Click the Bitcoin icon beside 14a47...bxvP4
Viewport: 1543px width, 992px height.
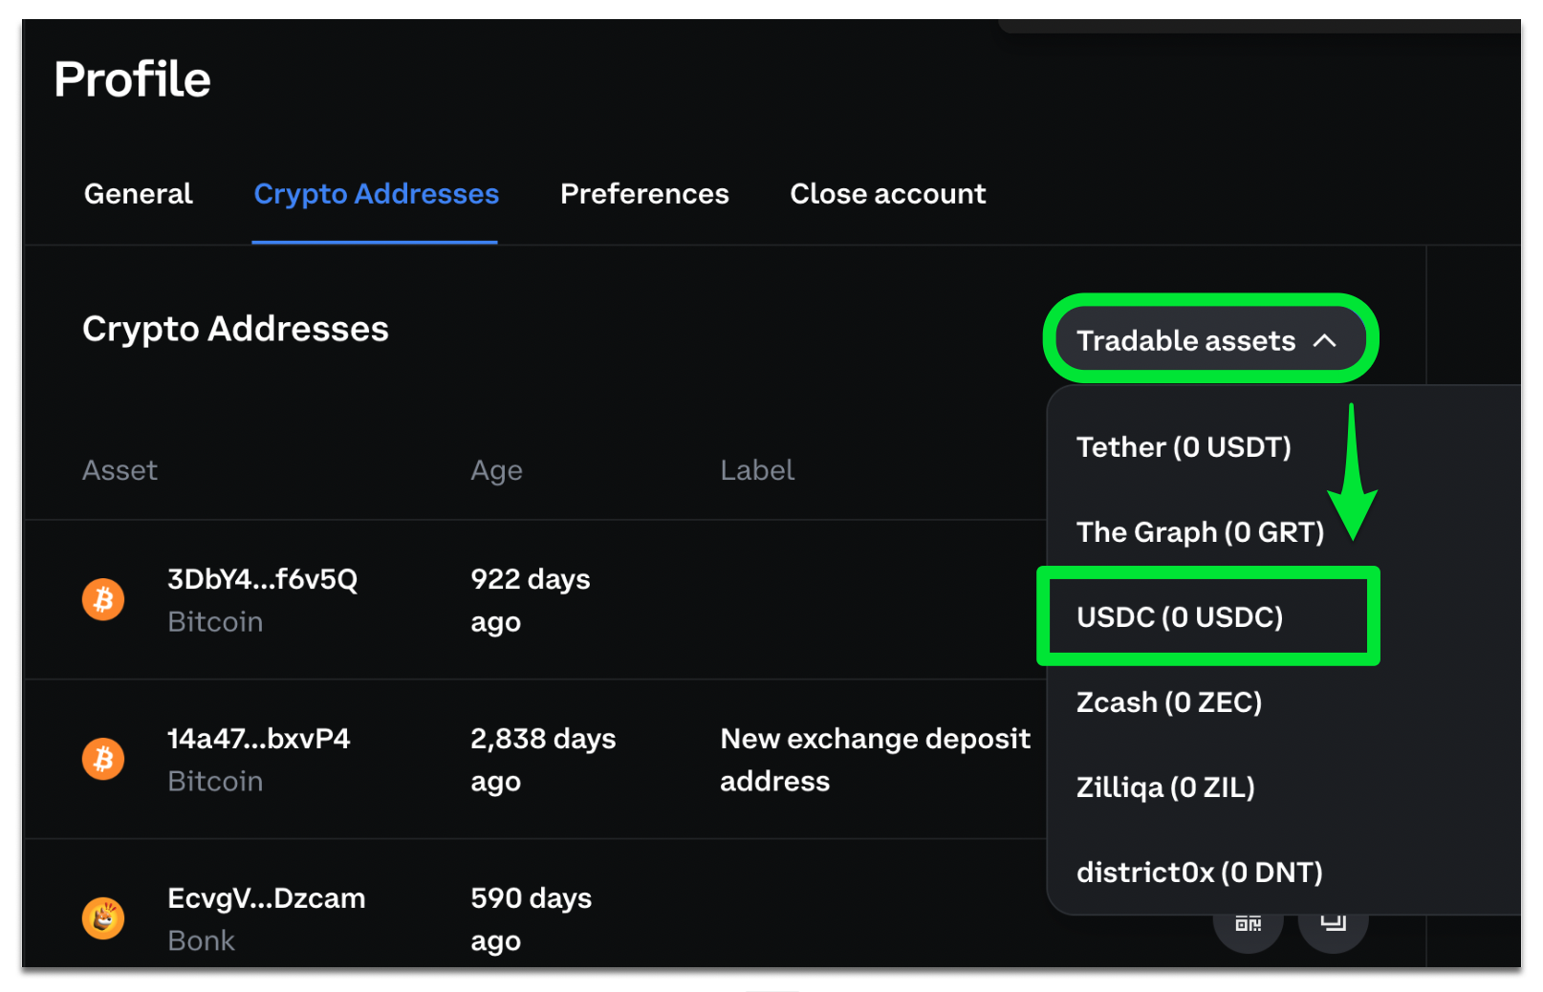102,759
